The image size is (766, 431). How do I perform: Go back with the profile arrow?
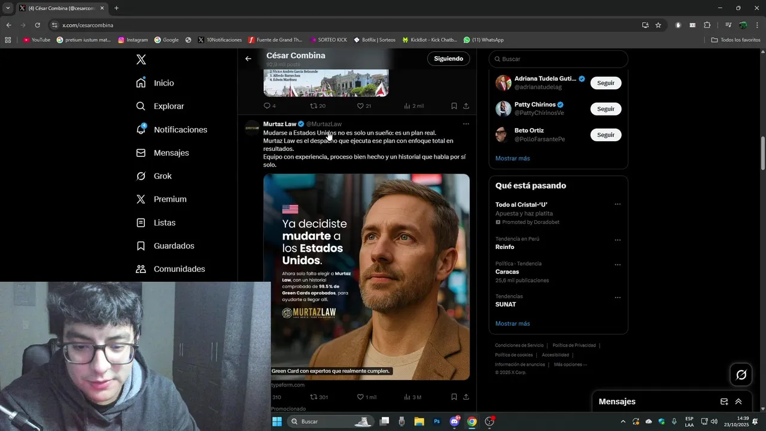point(248,59)
